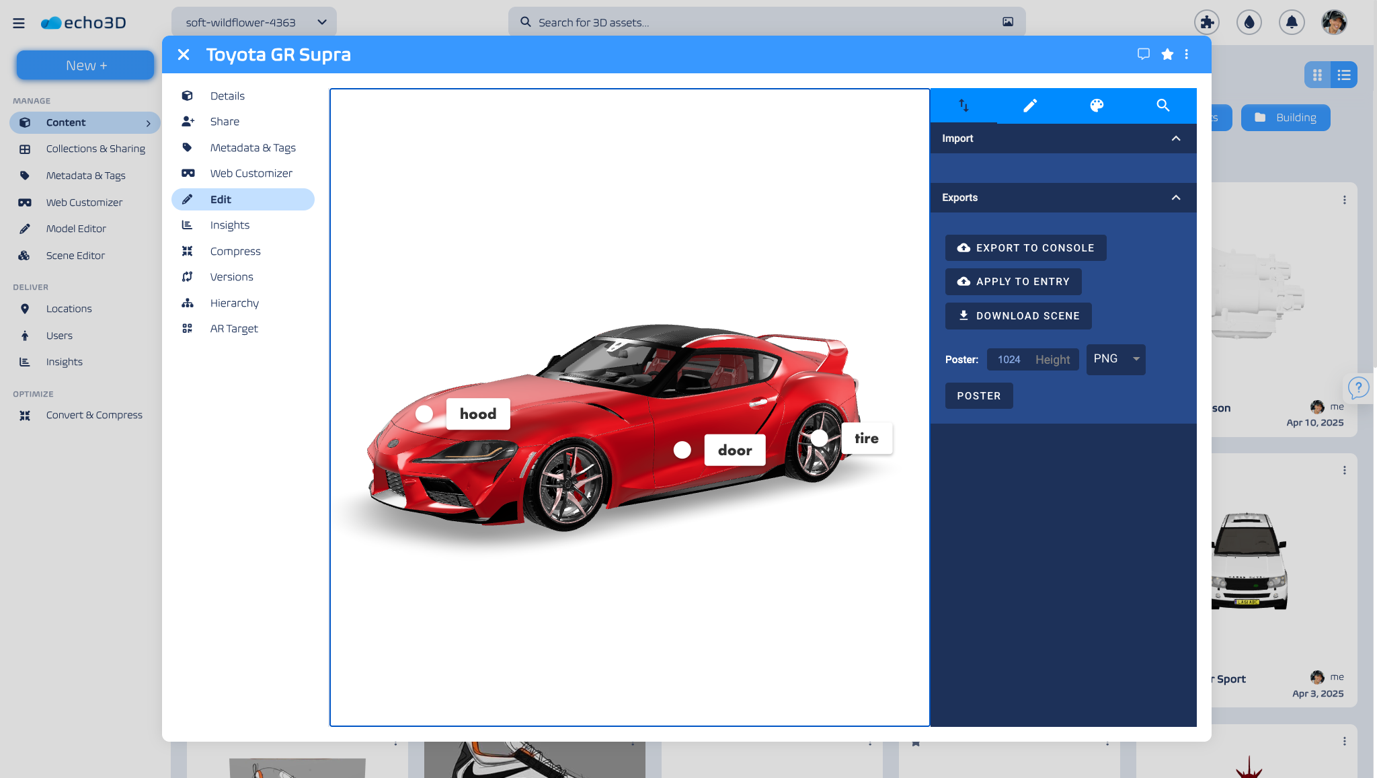Toggle the favorite star for Toyota GR Supra
Viewport: 1377px width, 778px height.
coord(1167,54)
